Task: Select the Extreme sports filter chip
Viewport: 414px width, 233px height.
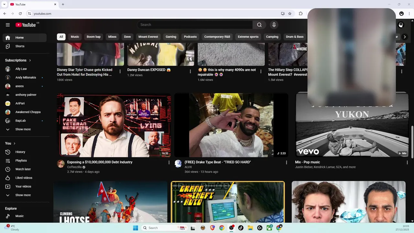Action: [248, 37]
